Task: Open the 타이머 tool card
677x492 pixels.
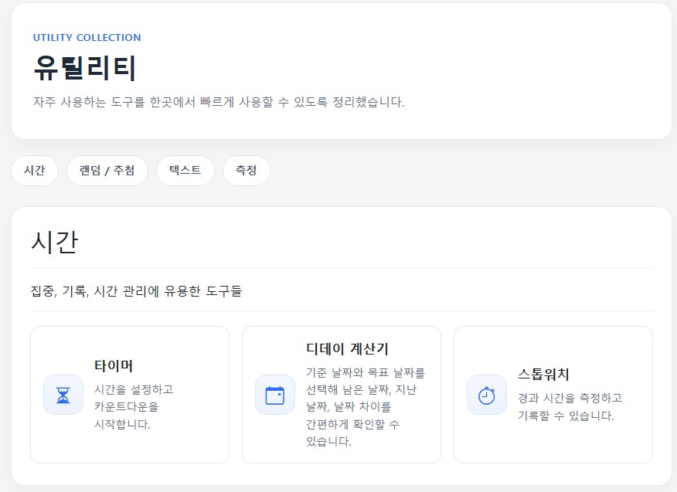Action: pyautogui.click(x=129, y=390)
